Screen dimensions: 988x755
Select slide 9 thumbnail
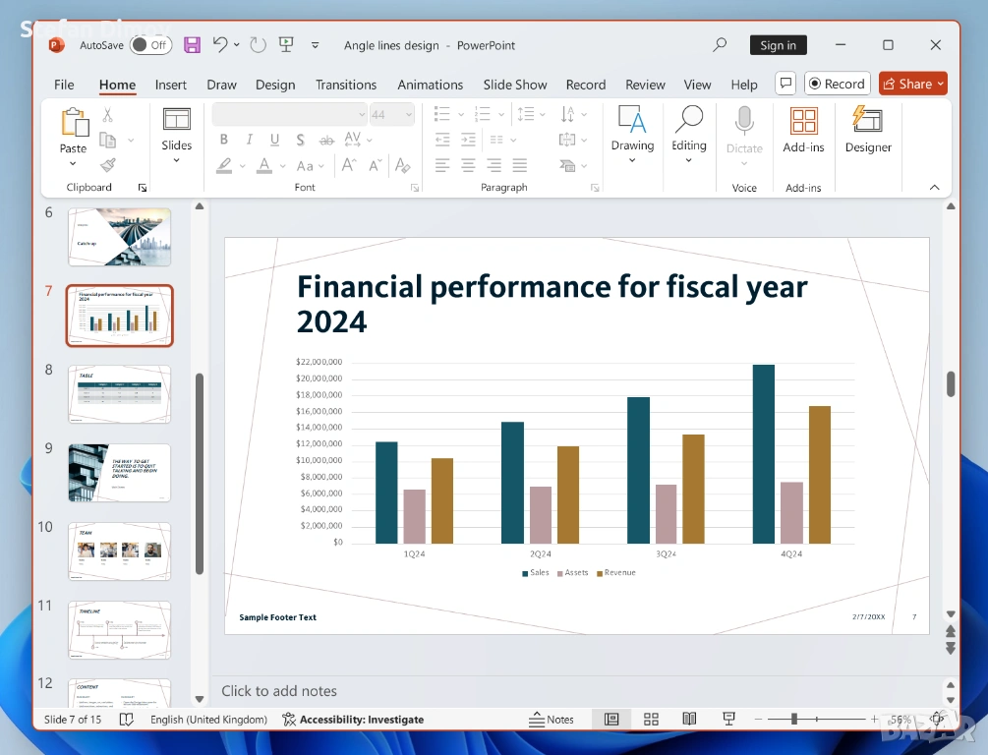click(119, 473)
